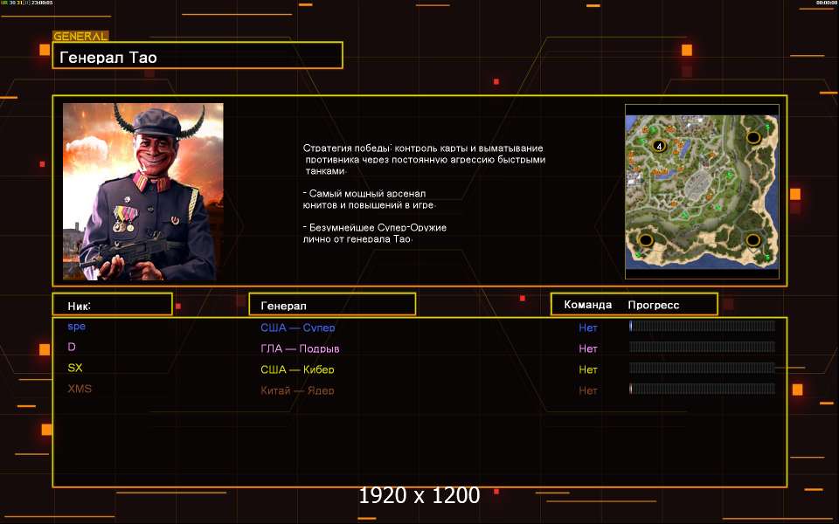Click the 'Китай — Ядер' general entry
The height and width of the screenshot is (524, 839).
(297, 390)
